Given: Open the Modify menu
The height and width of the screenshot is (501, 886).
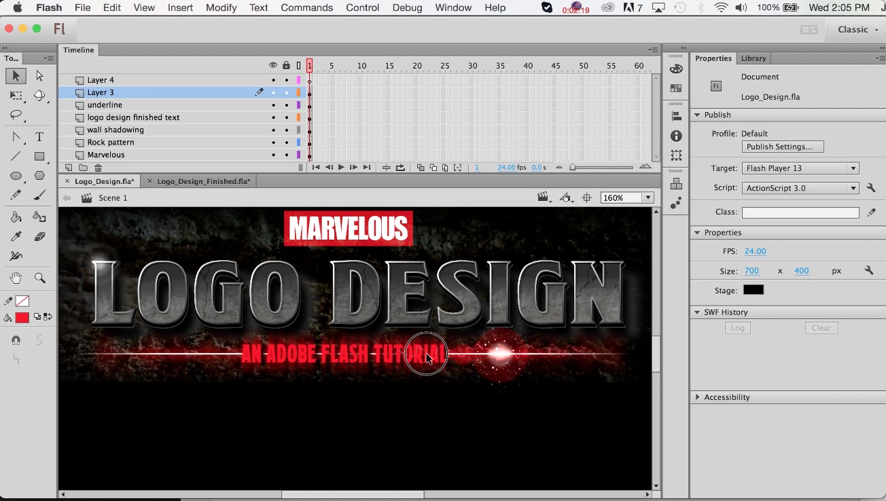Looking at the screenshot, I should 221,7.
